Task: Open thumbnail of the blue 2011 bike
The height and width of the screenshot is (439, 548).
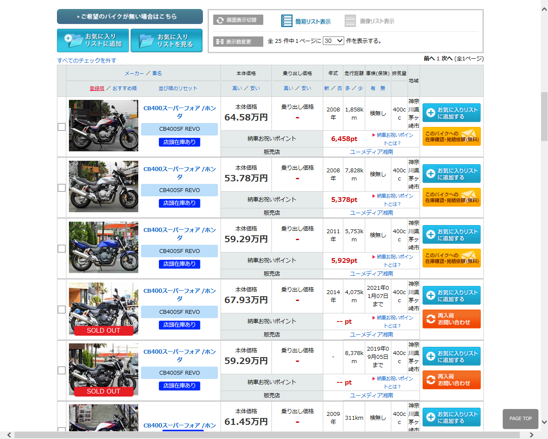Action: pyautogui.click(x=104, y=247)
